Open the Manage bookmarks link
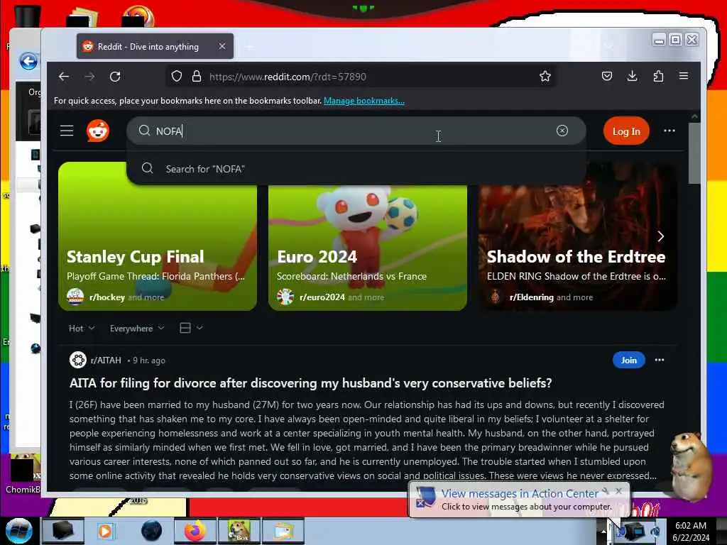The image size is (727, 545). (364, 101)
